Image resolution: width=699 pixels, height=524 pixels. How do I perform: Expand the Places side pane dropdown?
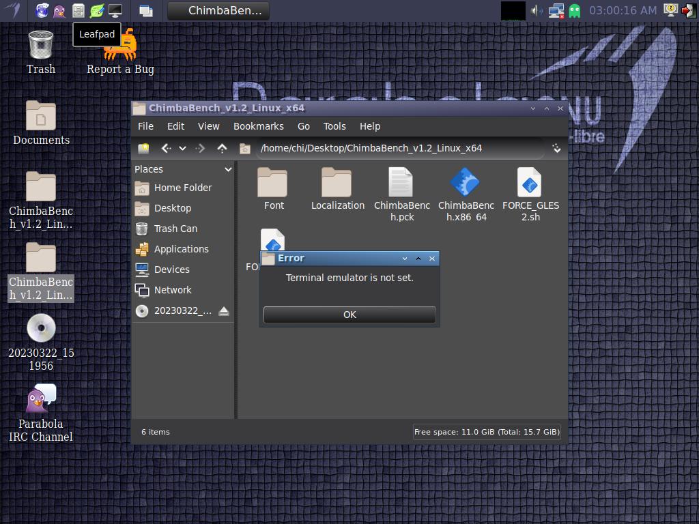[228, 169]
